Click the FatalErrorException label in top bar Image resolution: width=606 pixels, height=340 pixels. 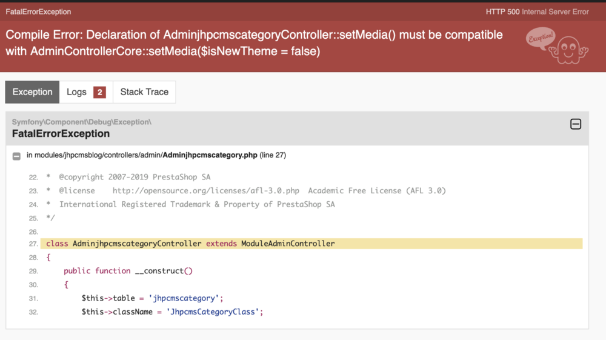(x=38, y=12)
